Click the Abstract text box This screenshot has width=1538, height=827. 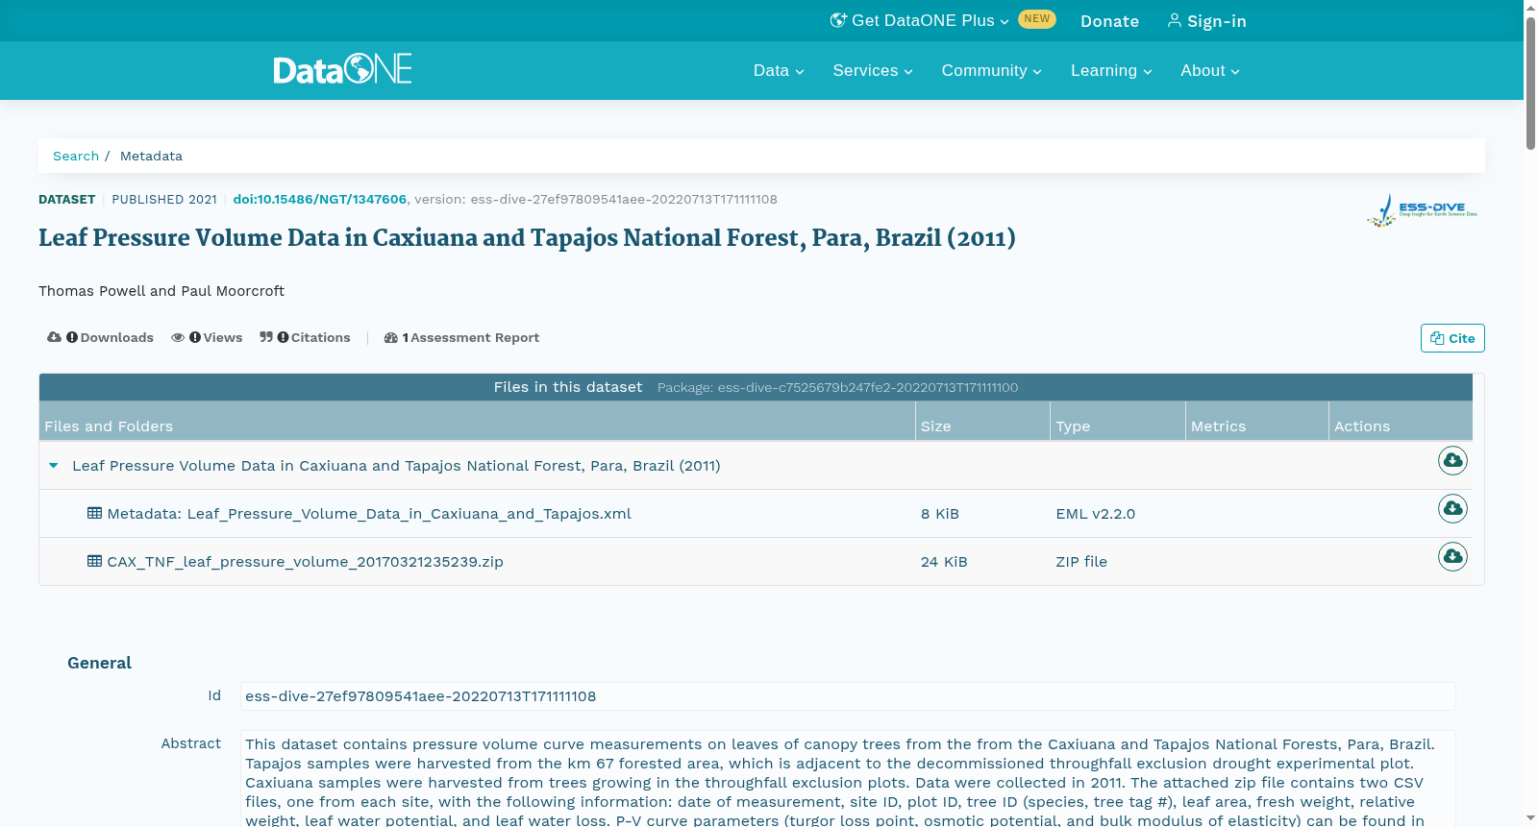coord(848,779)
